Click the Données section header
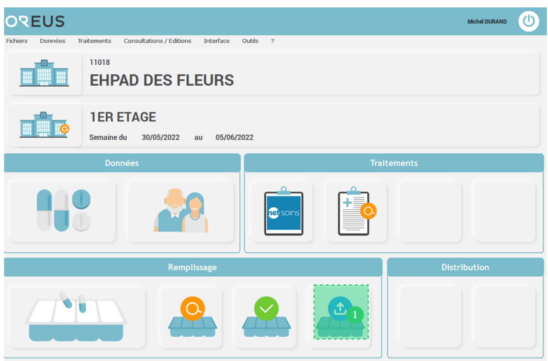This screenshot has height=361, width=548. pos(122,163)
